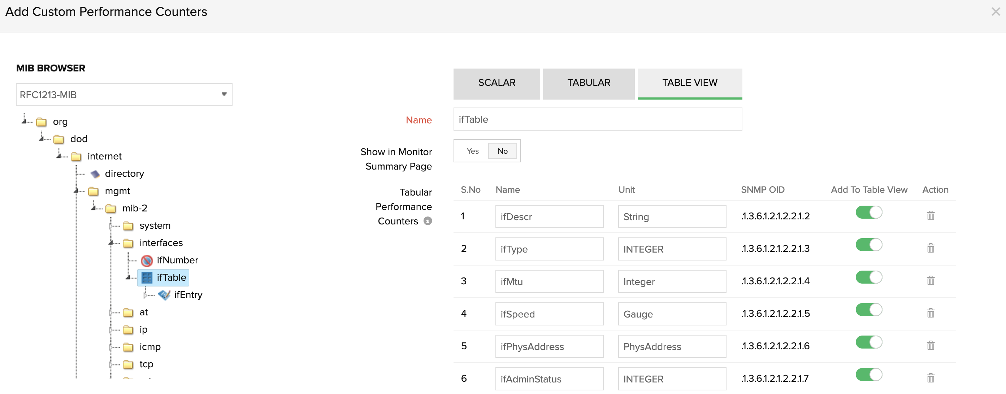
Task: Switch to the TABULAR tab
Action: 588,83
